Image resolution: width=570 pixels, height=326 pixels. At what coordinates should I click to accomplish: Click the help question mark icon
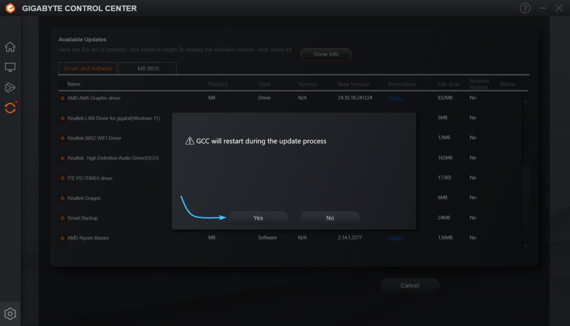525,8
